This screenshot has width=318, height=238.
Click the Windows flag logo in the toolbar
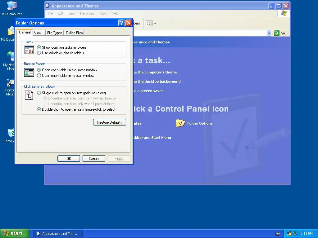(284, 13)
